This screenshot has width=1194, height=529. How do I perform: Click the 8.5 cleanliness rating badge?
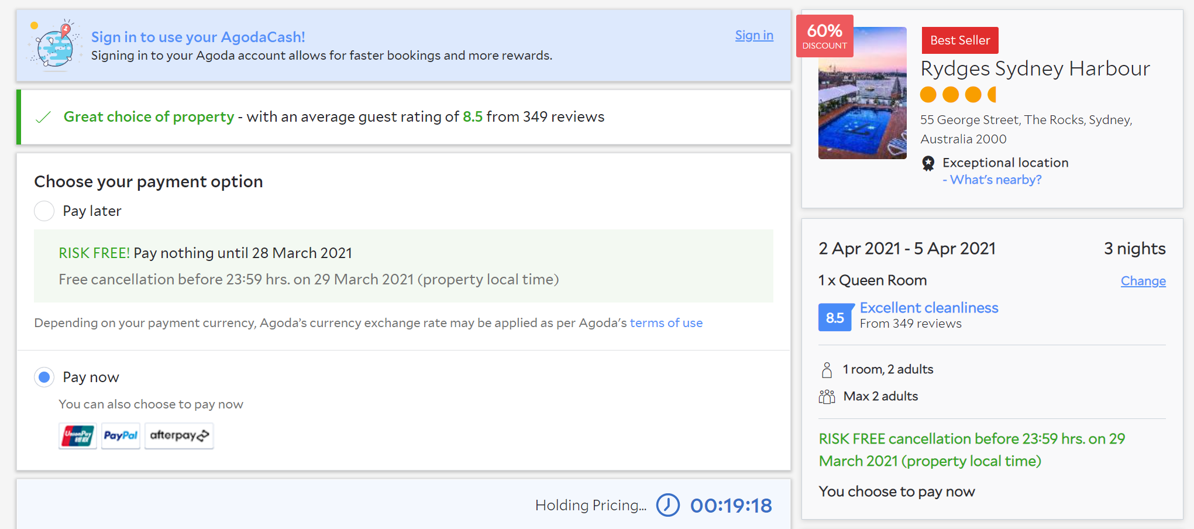click(835, 318)
